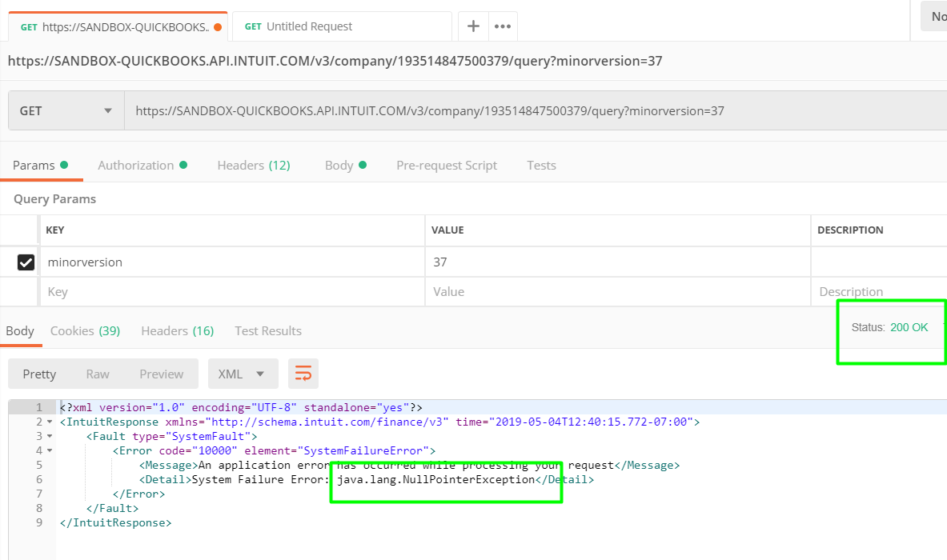Image resolution: width=947 pixels, height=560 pixels.
Task: Open the tab options ellipsis menu
Action: point(503,26)
